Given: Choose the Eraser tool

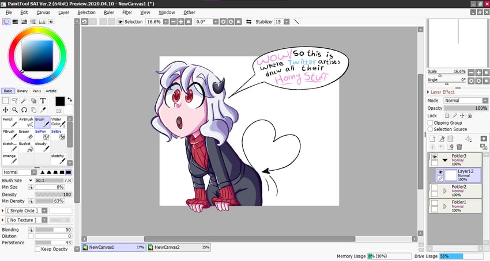Looking at the screenshot, I should coord(26,135).
